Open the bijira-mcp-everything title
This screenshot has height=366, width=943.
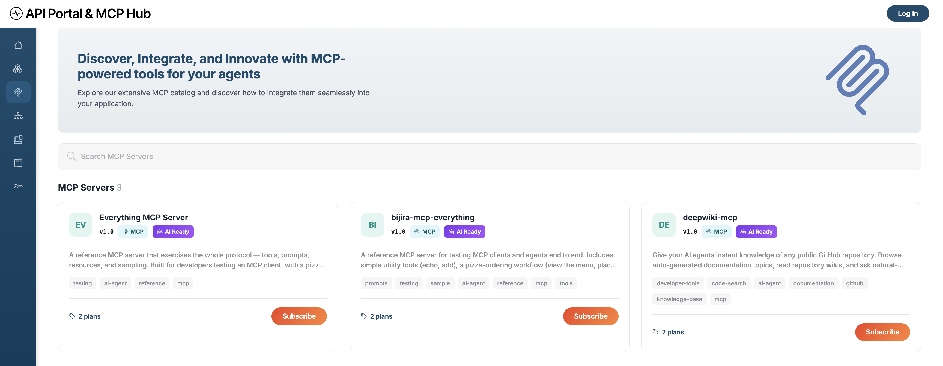(x=433, y=217)
